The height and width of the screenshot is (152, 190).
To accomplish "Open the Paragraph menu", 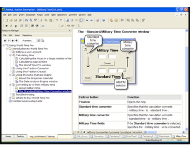I will pos(31,15).
